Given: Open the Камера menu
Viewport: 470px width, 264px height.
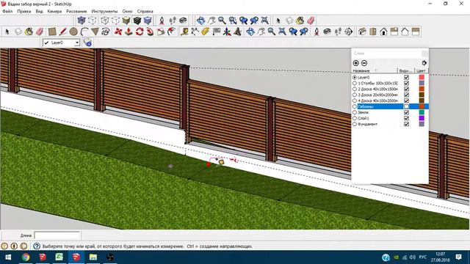Looking at the screenshot, I should (x=54, y=11).
